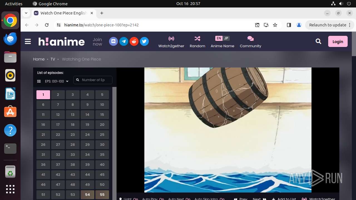Open the Discord social link
This screenshot has width=356, height=200.
pos(113,42)
